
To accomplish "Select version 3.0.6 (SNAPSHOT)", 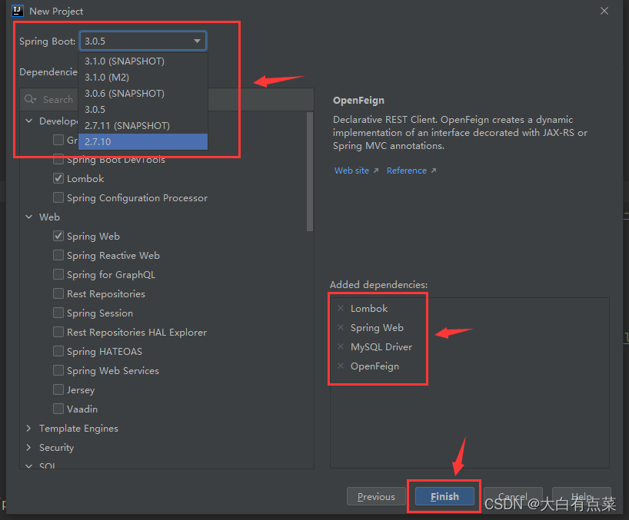I will [x=143, y=94].
